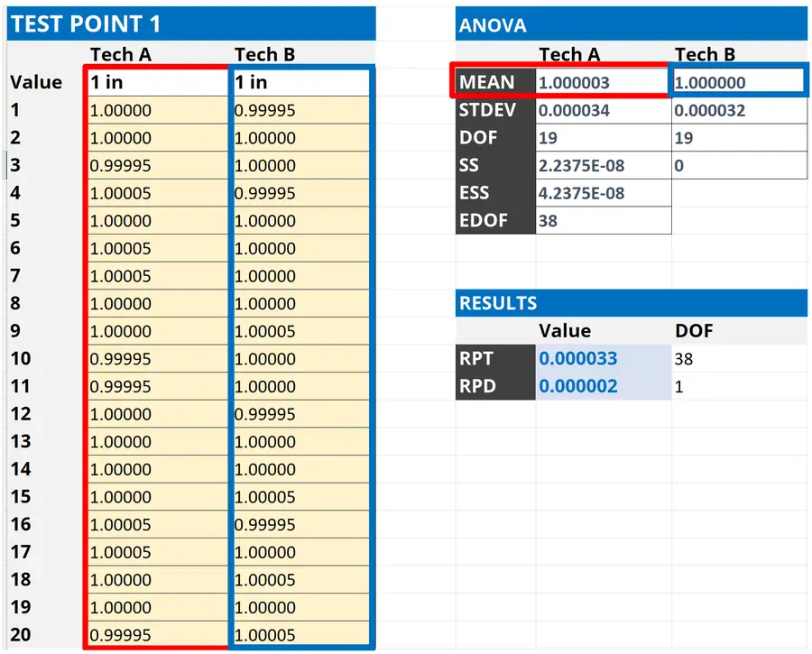812x654 pixels.
Task: Select the Tech A STDEV value 0.000034
Action: (x=604, y=110)
